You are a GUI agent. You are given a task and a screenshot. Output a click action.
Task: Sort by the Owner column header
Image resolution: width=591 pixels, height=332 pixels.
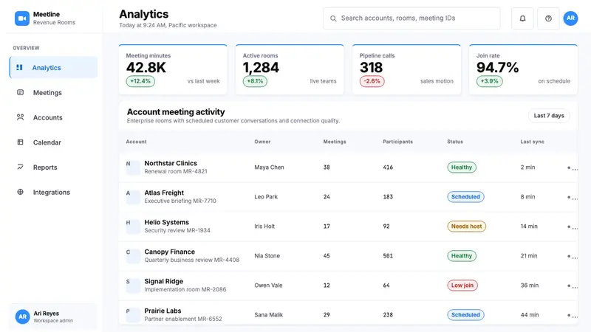tap(262, 142)
